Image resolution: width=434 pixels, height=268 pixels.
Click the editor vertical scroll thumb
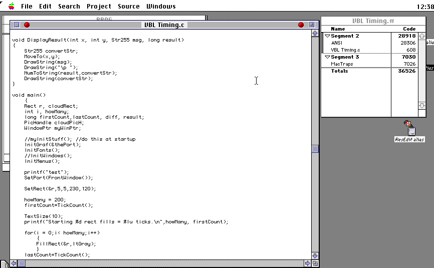click(x=315, y=149)
